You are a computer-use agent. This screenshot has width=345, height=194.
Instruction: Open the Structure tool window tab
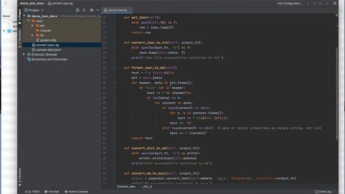20,38
